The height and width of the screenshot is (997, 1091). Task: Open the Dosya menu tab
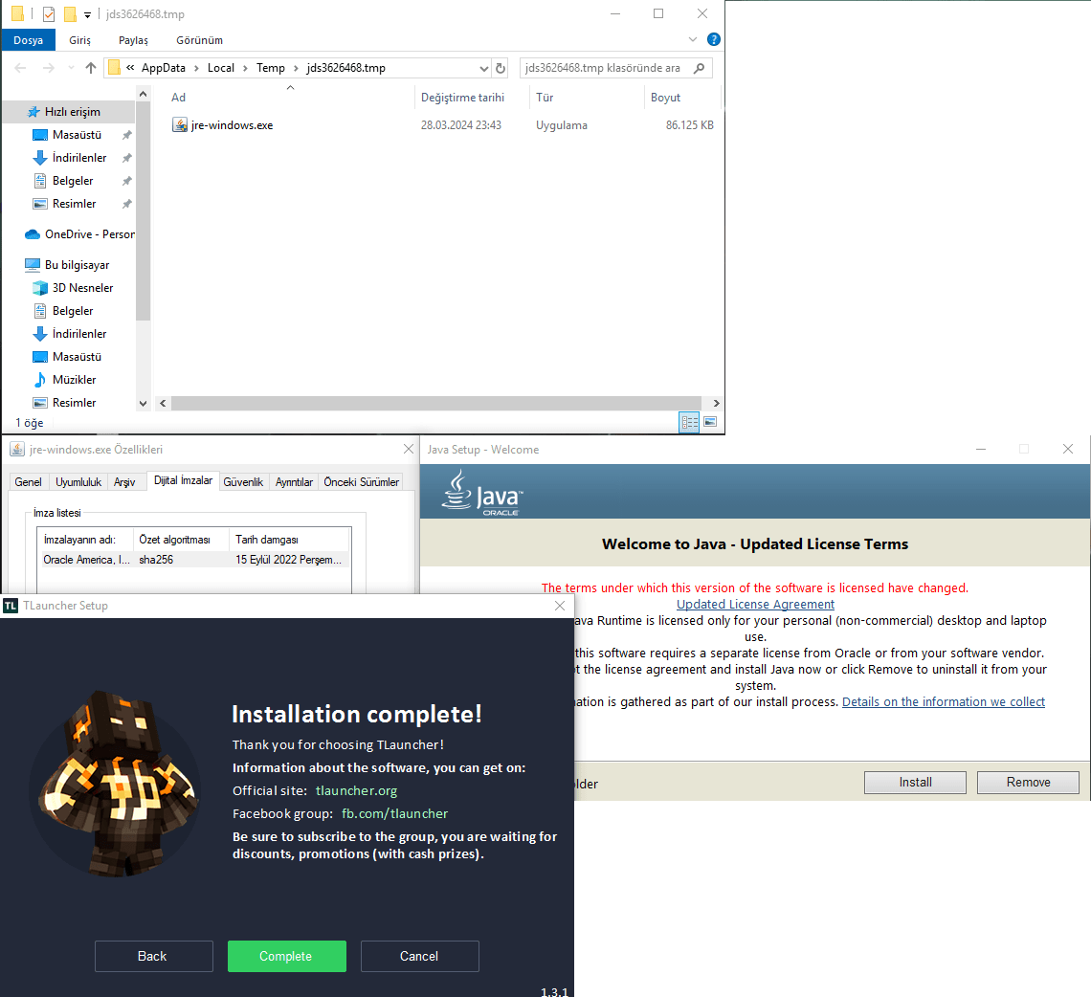click(29, 40)
